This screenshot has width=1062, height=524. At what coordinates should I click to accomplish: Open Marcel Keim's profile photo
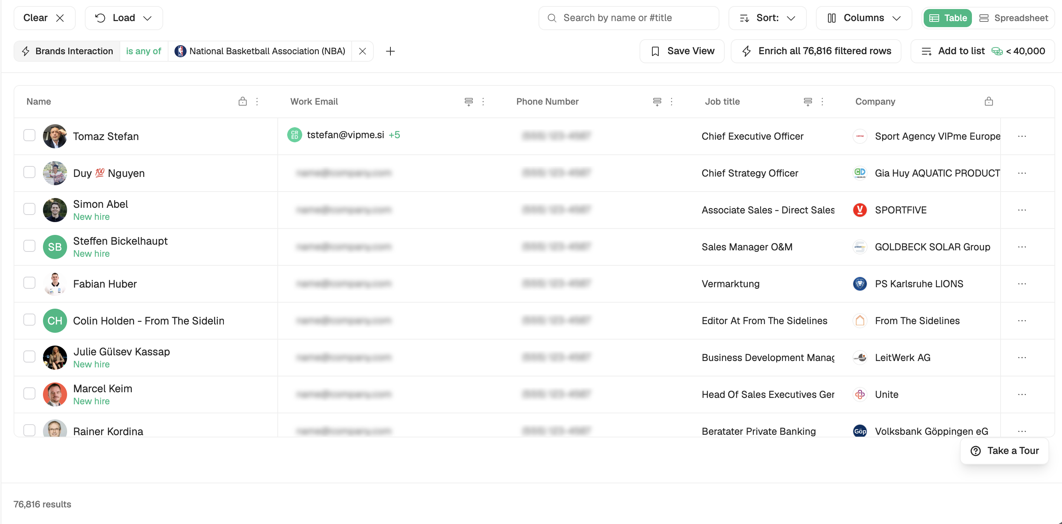(x=55, y=394)
